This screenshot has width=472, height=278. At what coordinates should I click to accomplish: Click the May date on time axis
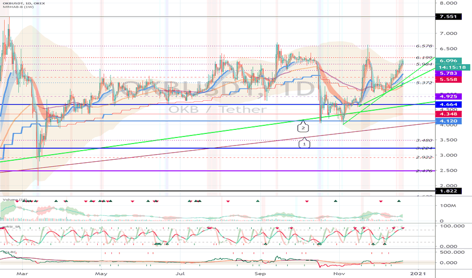(x=101, y=273)
